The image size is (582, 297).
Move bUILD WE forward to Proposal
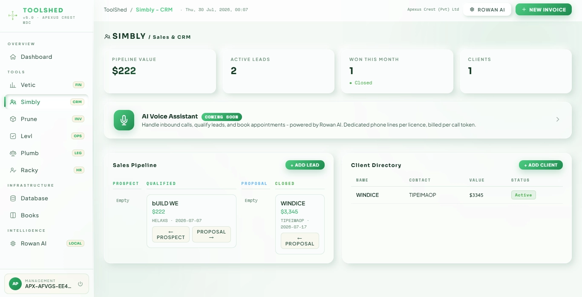point(211,234)
